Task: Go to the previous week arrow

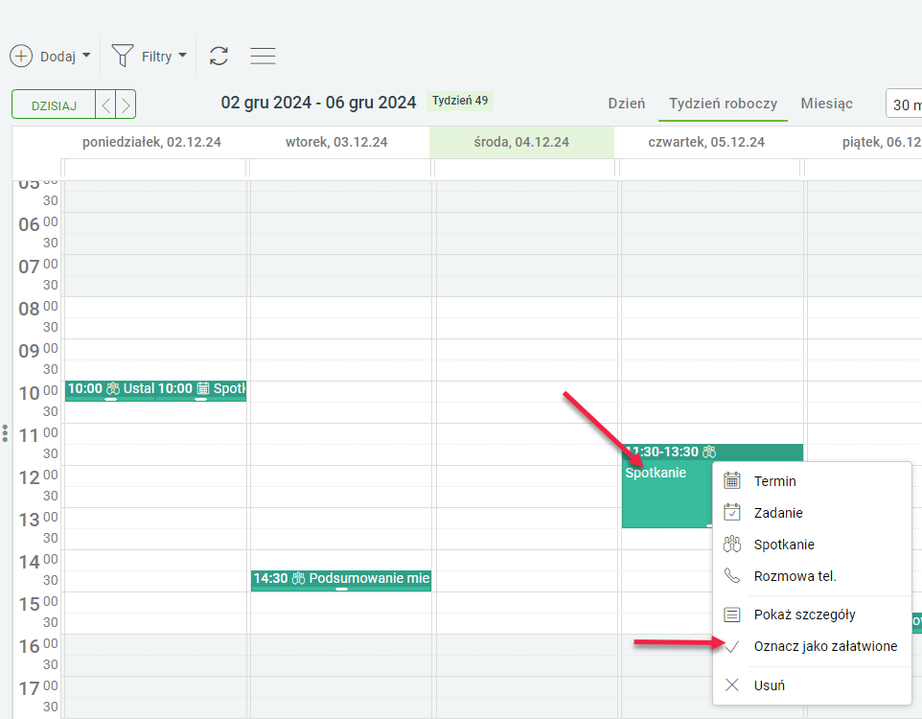Action: [x=105, y=105]
